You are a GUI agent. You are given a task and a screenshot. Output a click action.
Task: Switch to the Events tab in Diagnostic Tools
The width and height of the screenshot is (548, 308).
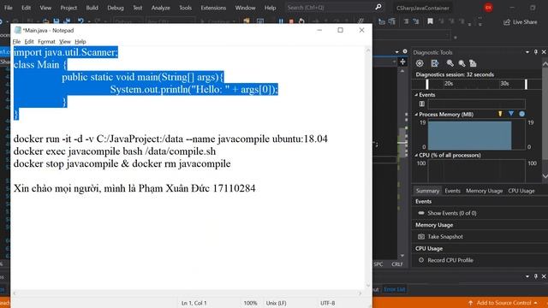pyautogui.click(x=452, y=191)
